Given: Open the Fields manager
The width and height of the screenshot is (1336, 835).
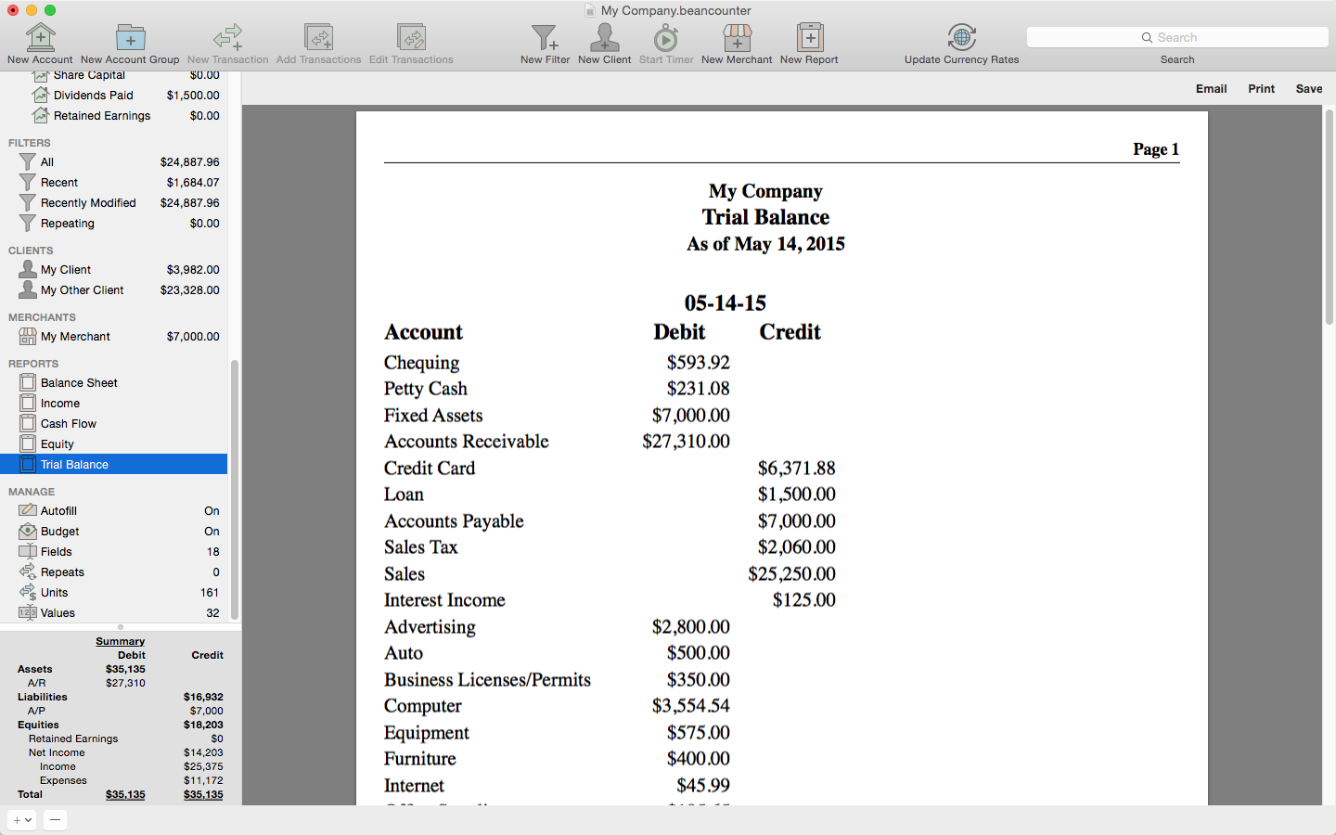Looking at the screenshot, I should (x=113, y=552).
